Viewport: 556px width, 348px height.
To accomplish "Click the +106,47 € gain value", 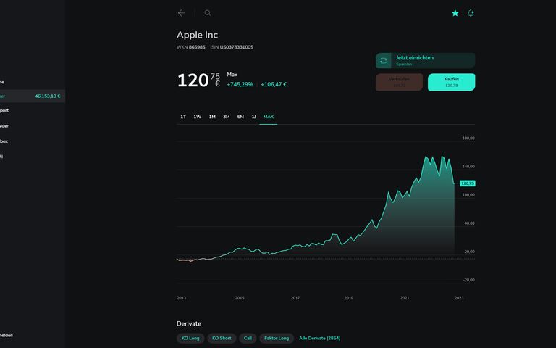I will 274,85.
